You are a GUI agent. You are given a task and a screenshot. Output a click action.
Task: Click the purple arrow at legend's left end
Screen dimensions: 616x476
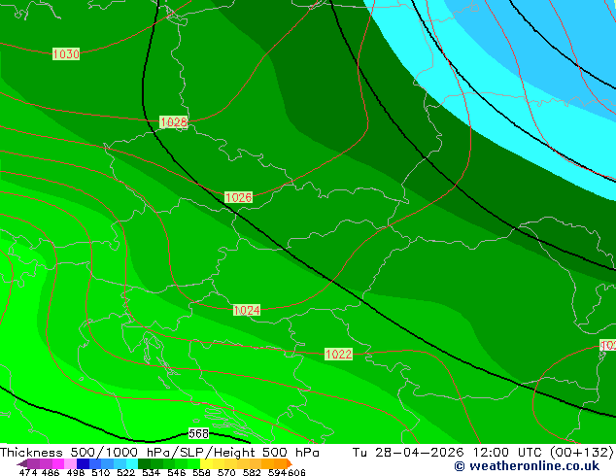point(21,463)
